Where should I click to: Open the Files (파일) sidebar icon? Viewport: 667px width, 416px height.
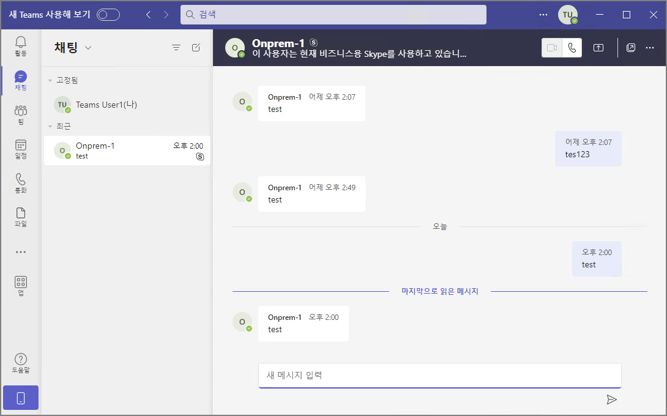20,217
